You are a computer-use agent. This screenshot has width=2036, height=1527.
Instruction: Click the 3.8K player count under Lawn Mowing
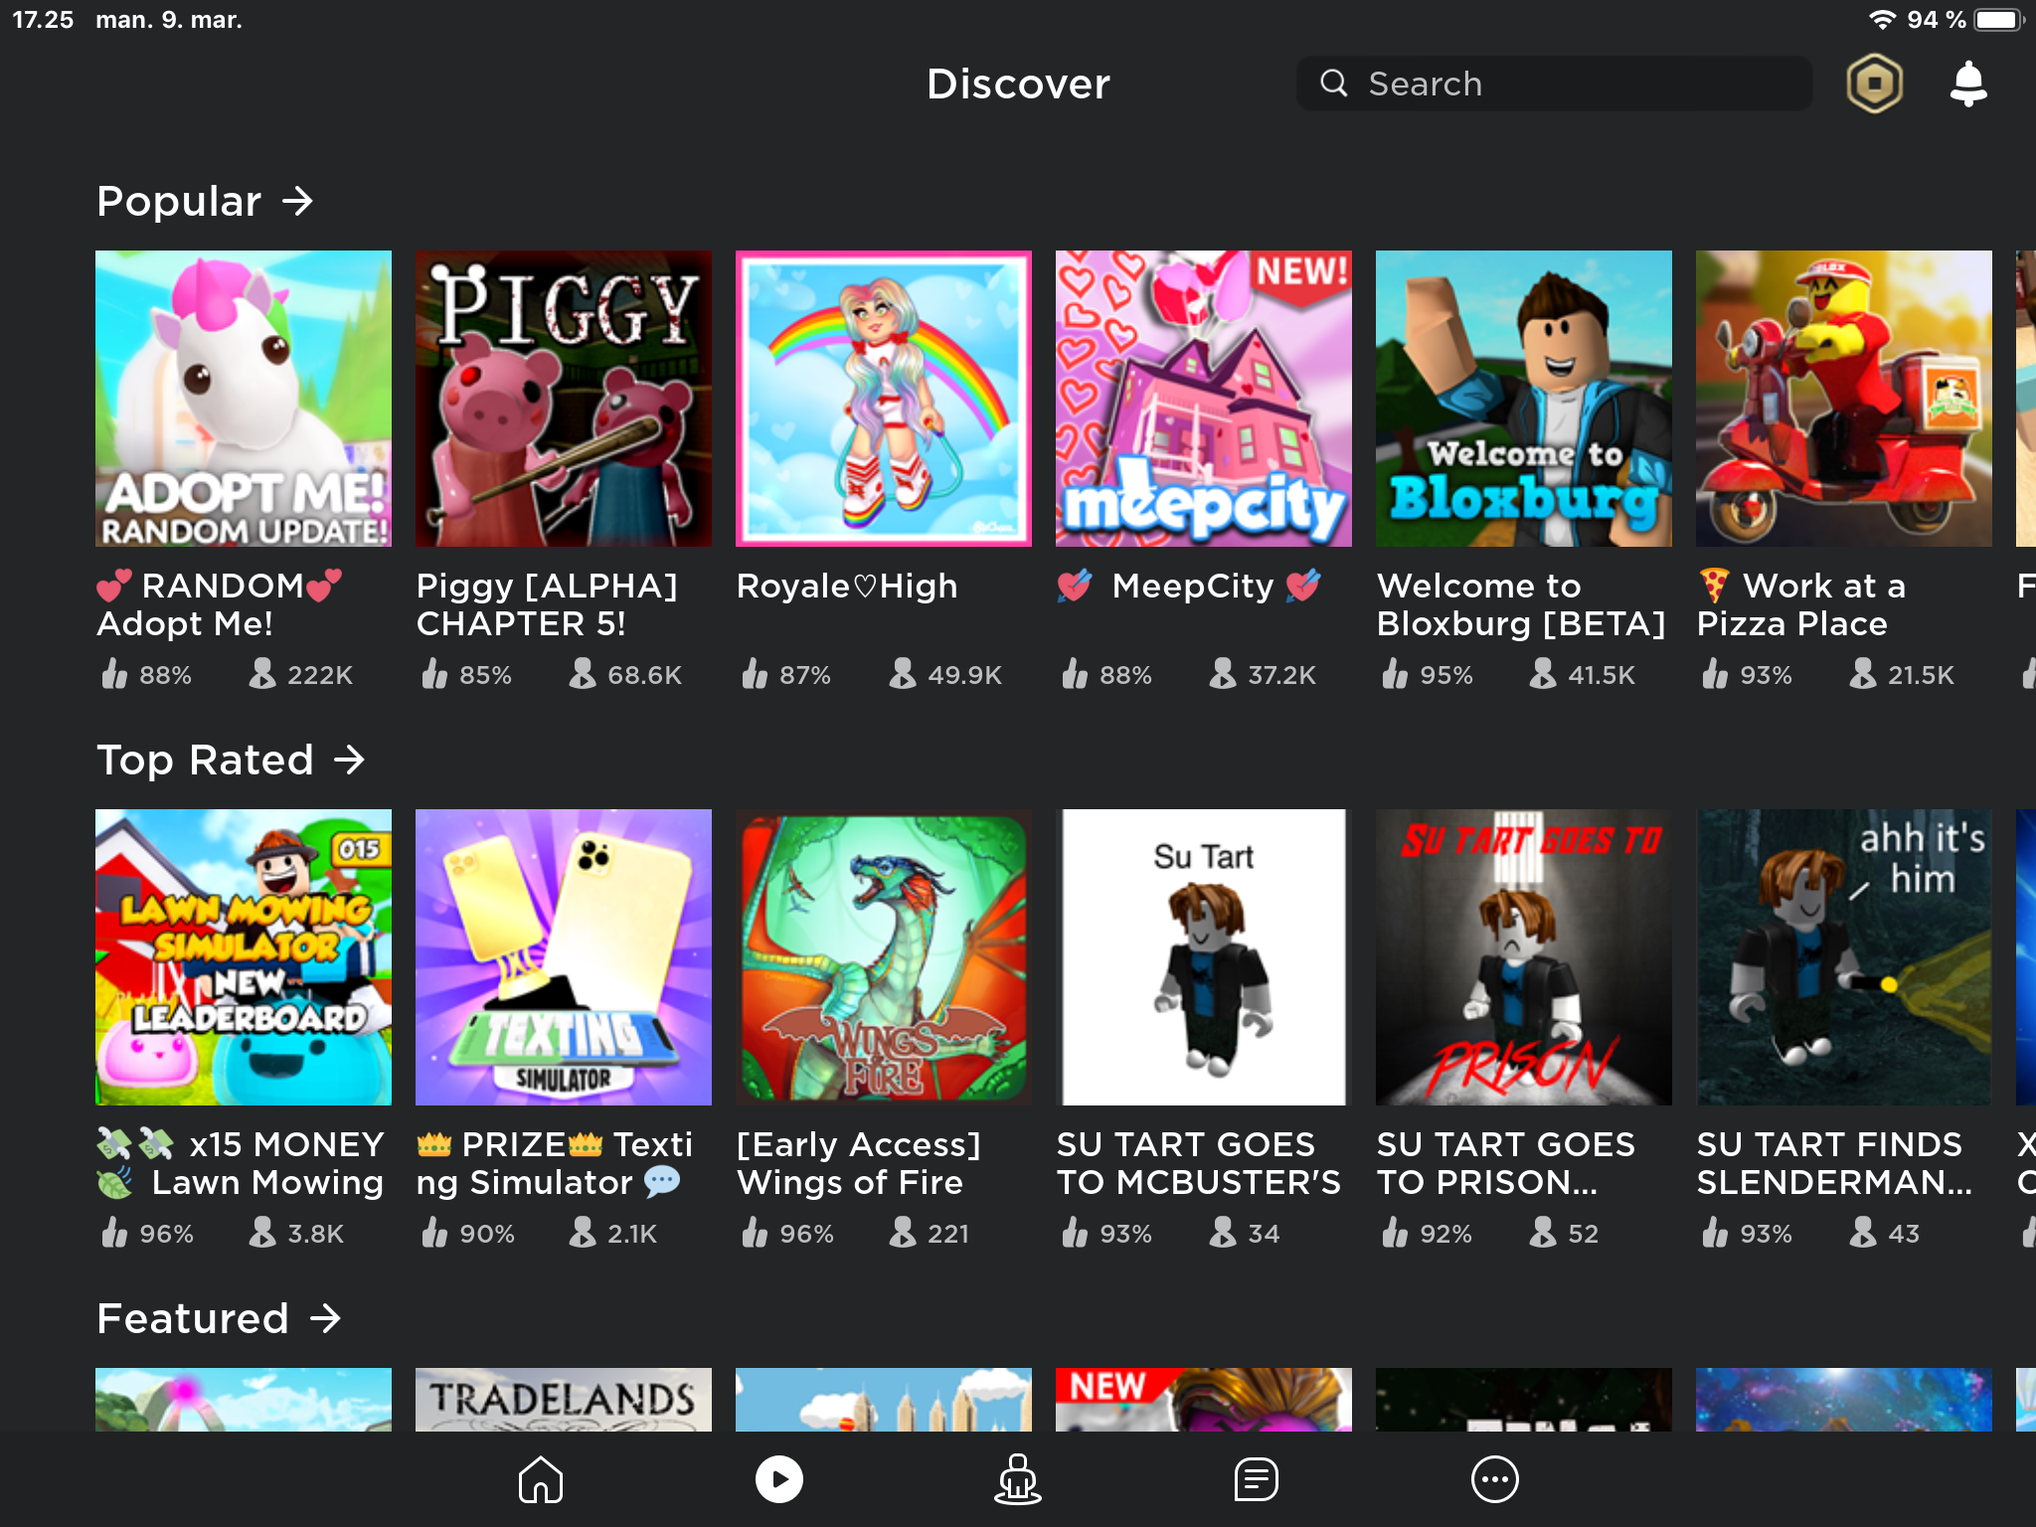(x=296, y=1234)
